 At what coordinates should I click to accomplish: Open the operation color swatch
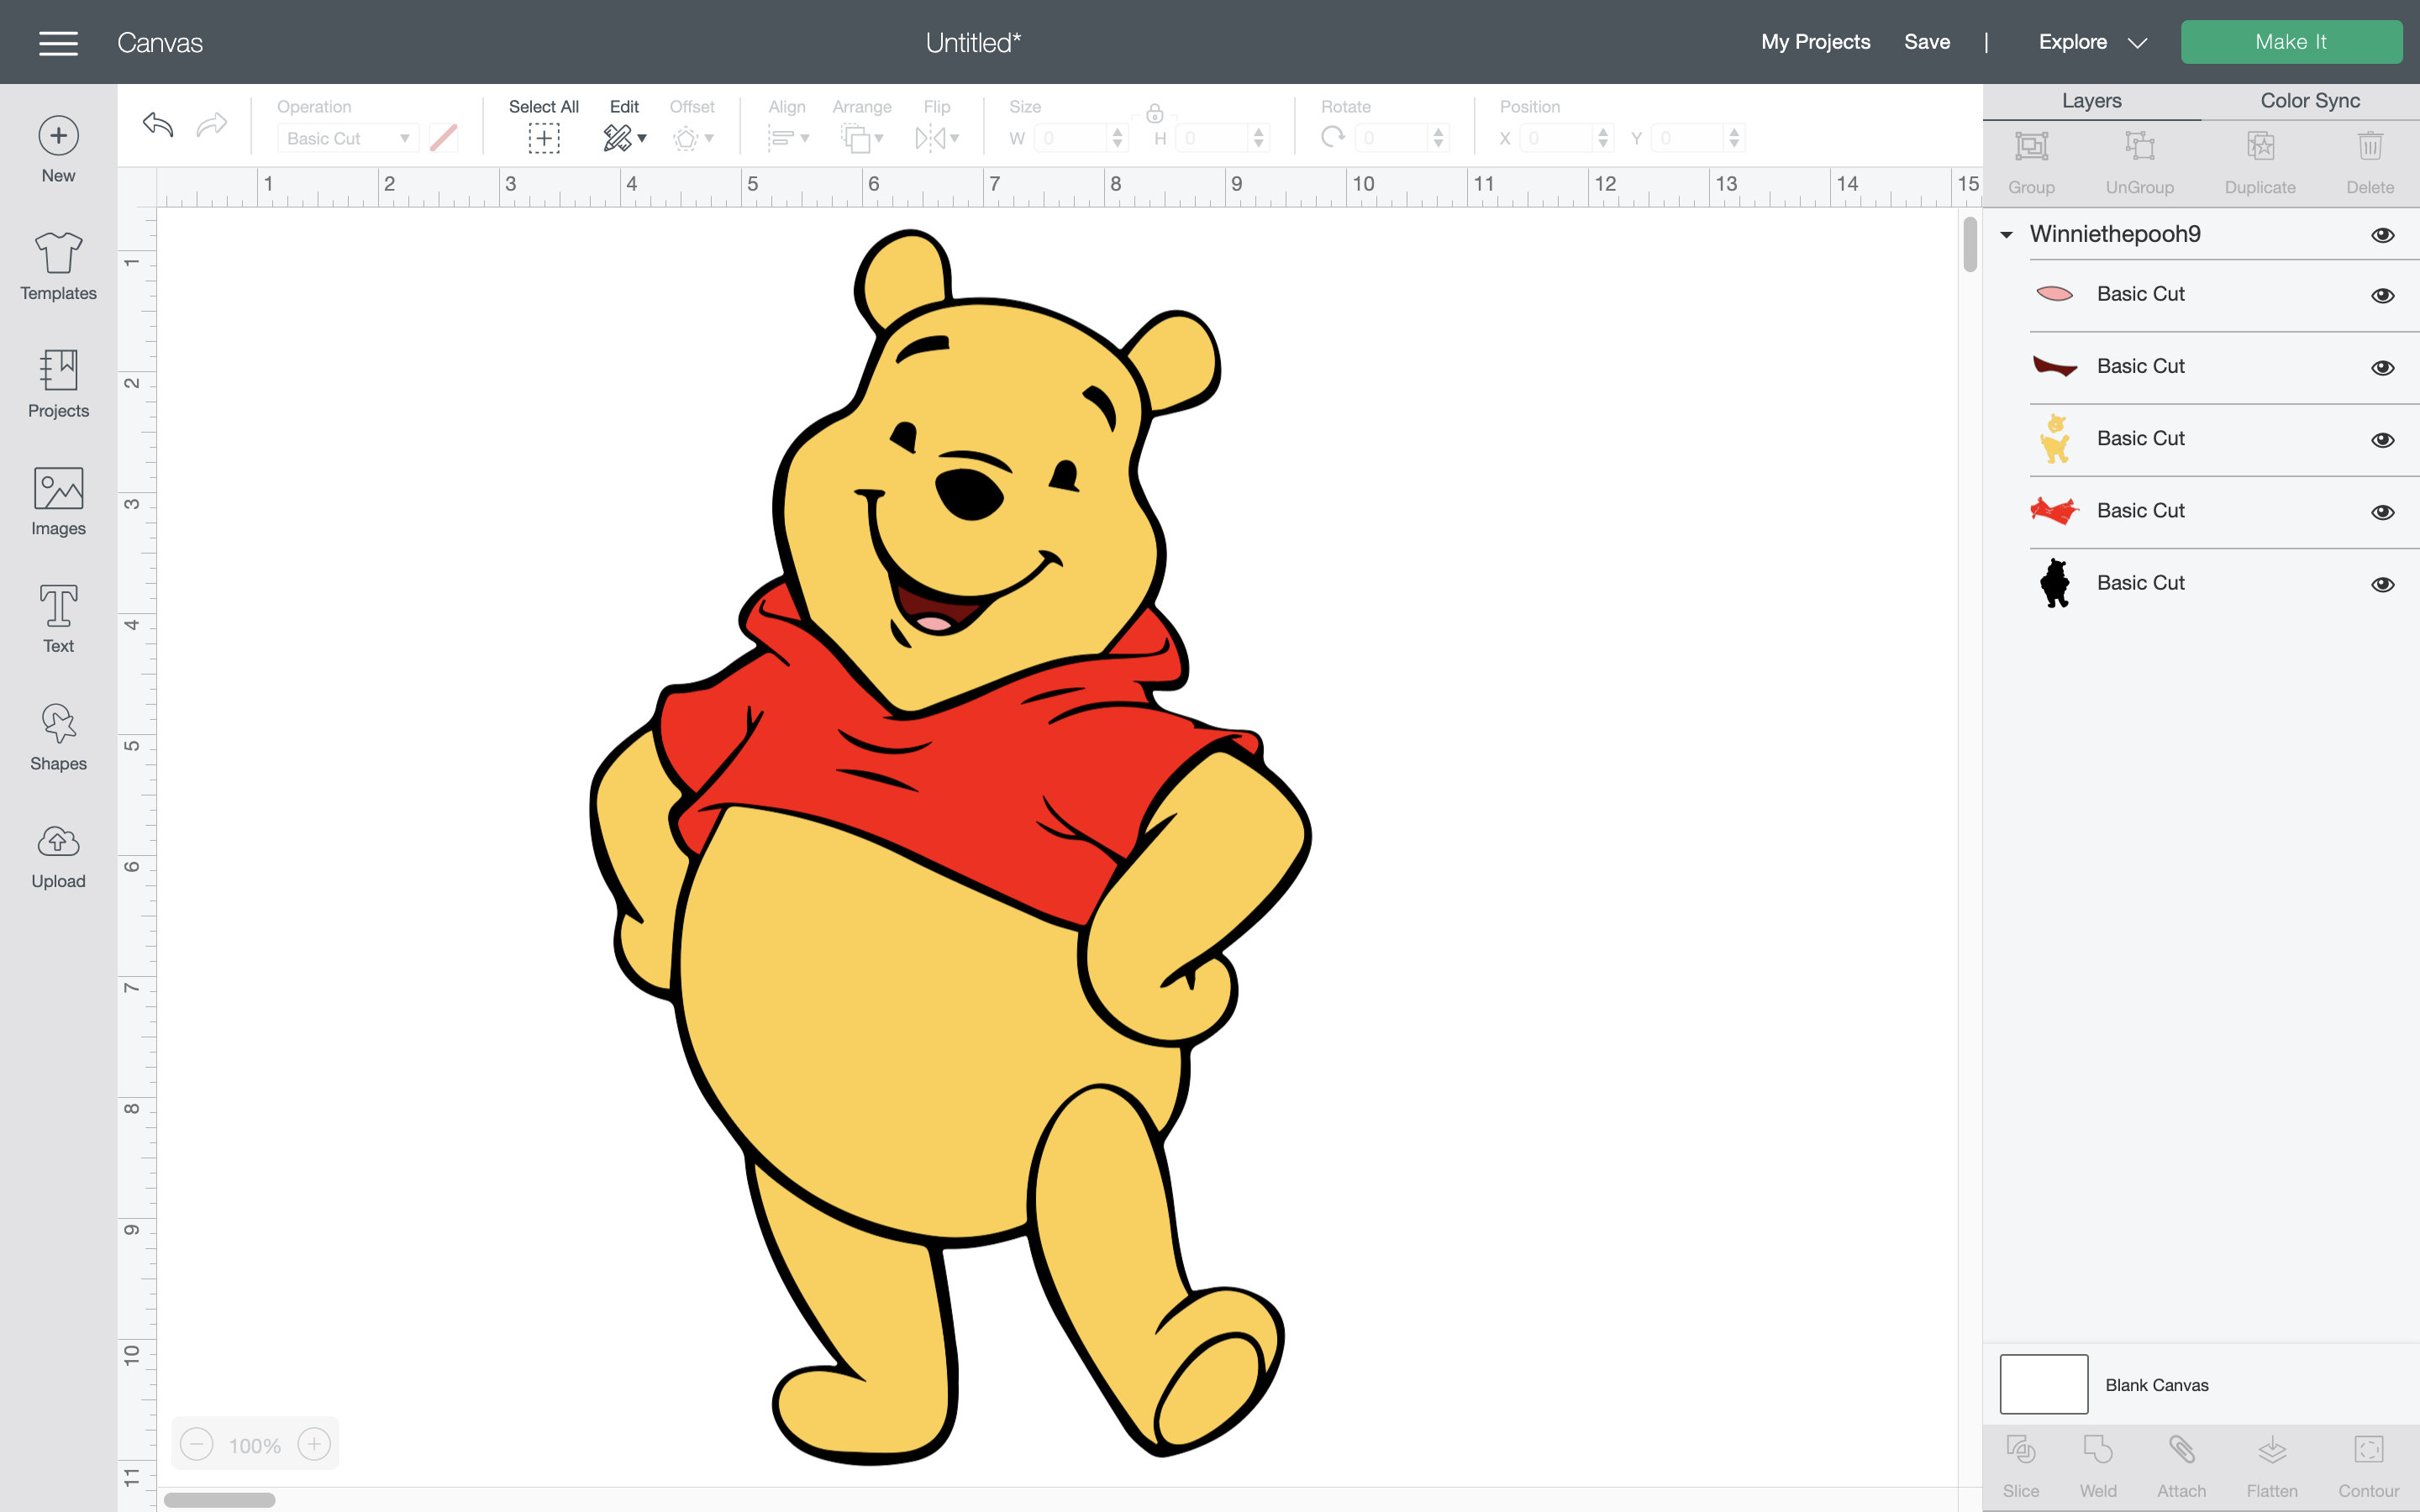point(443,138)
